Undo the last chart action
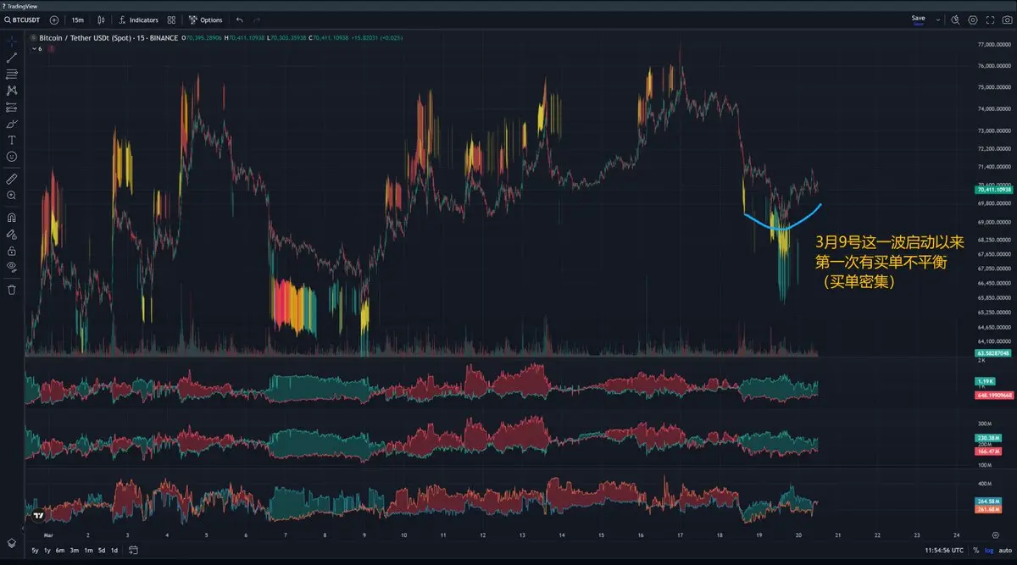The image size is (1017, 565). (240, 19)
